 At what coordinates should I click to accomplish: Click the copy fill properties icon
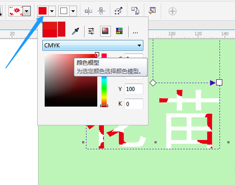(135, 11)
